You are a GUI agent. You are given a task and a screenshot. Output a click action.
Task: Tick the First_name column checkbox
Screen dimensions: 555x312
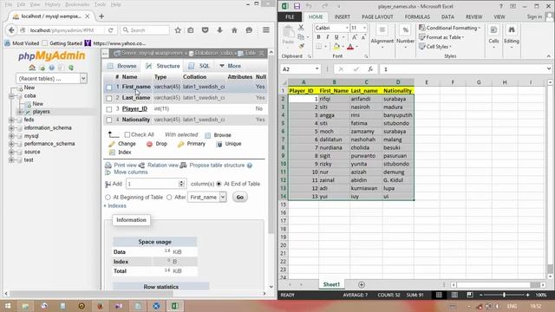pos(109,87)
